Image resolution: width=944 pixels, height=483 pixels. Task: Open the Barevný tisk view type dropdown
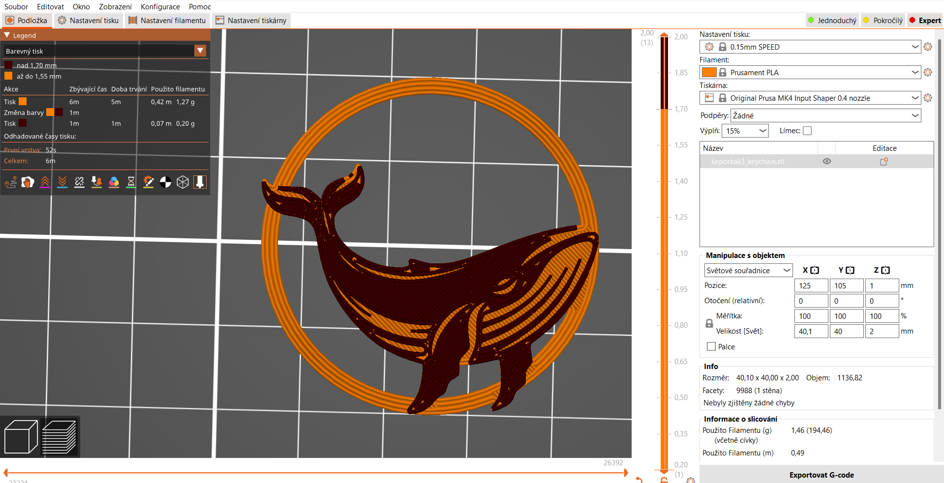click(x=105, y=51)
